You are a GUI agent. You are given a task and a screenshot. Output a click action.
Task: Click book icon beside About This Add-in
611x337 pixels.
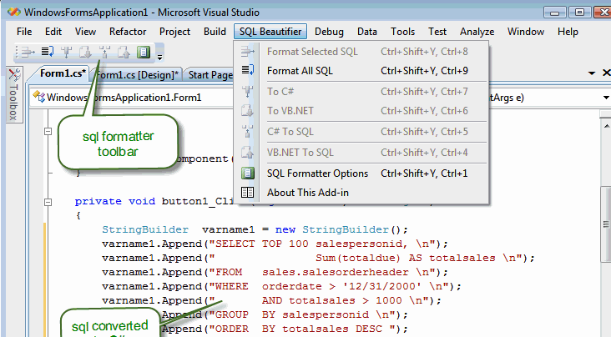tap(247, 193)
